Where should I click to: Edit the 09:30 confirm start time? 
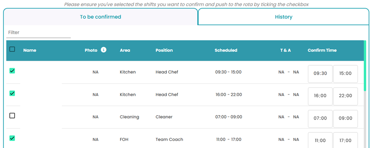(x=320, y=74)
